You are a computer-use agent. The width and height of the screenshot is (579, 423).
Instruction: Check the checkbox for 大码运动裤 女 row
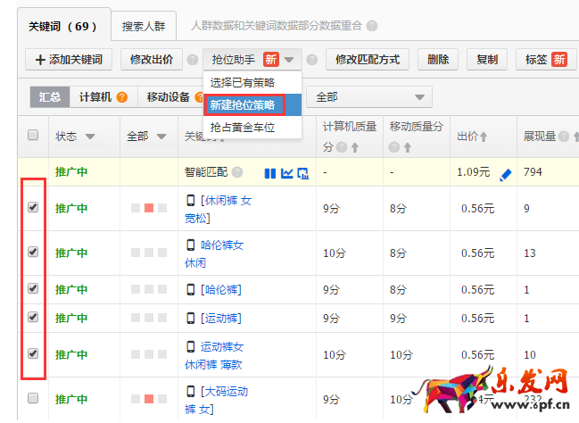click(33, 398)
